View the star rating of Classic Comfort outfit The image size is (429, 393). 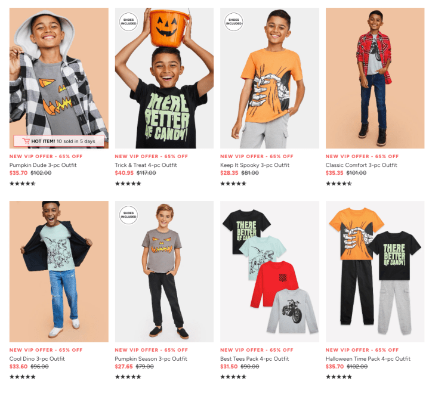[338, 184]
